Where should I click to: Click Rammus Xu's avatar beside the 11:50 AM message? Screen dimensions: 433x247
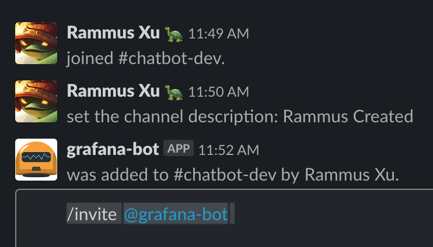pyautogui.click(x=36, y=101)
